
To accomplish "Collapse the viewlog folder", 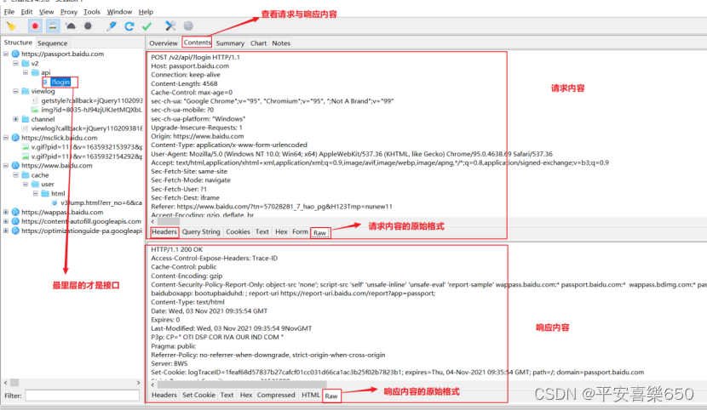I will point(16,91).
